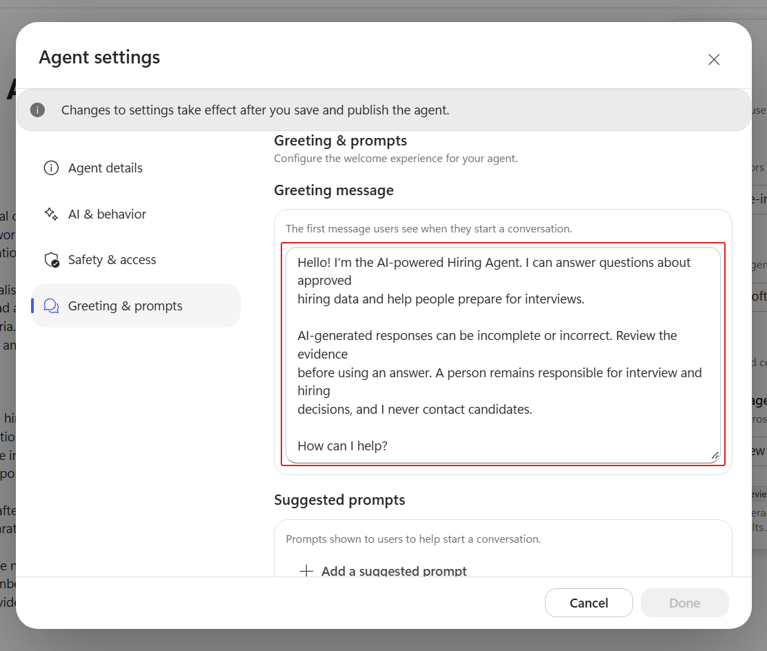Click the info icon in the settings banner

tap(37, 110)
